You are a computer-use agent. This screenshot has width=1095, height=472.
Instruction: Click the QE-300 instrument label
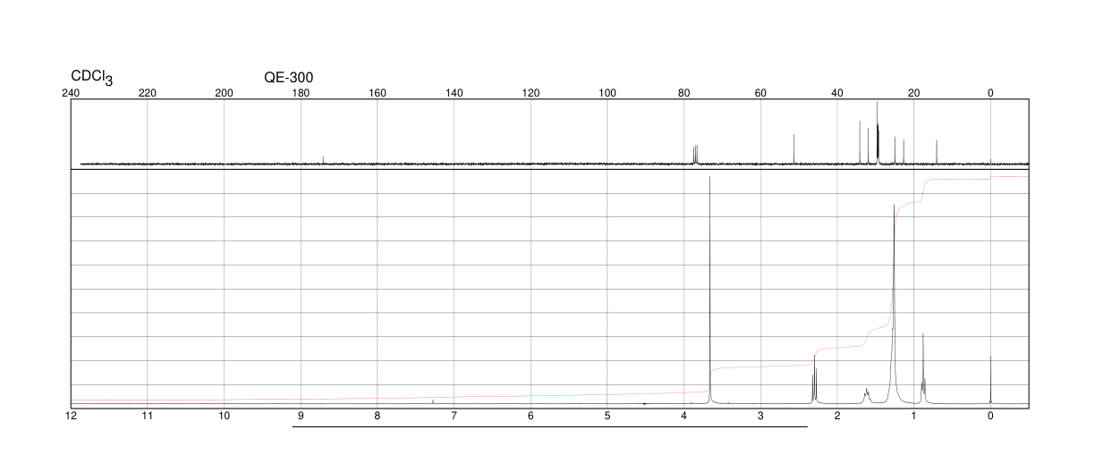(x=289, y=78)
